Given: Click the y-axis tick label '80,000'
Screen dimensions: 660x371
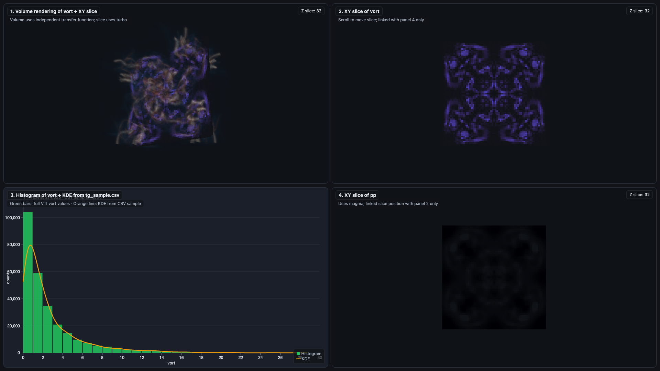Looking at the screenshot, I should (x=13, y=245).
